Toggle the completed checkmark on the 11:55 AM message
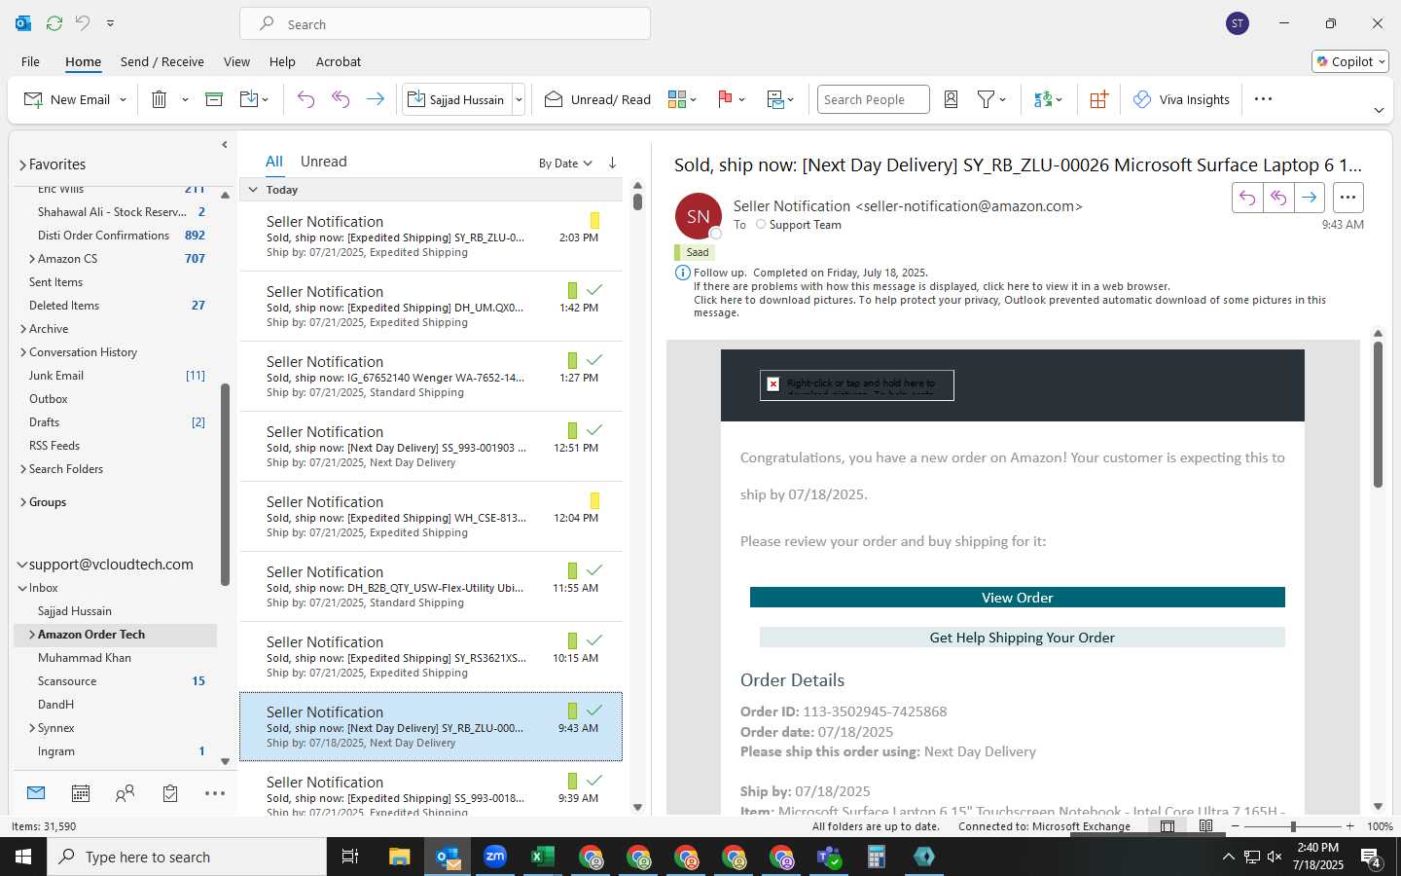Image resolution: width=1401 pixels, height=876 pixels. click(594, 570)
